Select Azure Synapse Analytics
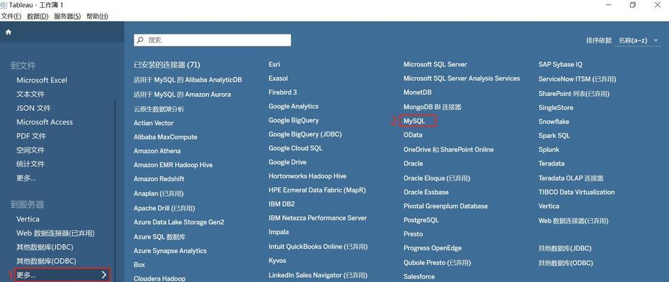Viewport: 669px width, 282px height. coord(170,251)
